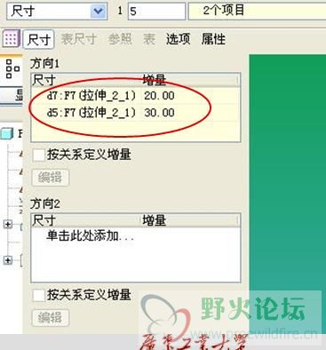The height and width of the screenshot is (350, 326).
Task: Click the instance count field showing 5
Action: (156, 12)
